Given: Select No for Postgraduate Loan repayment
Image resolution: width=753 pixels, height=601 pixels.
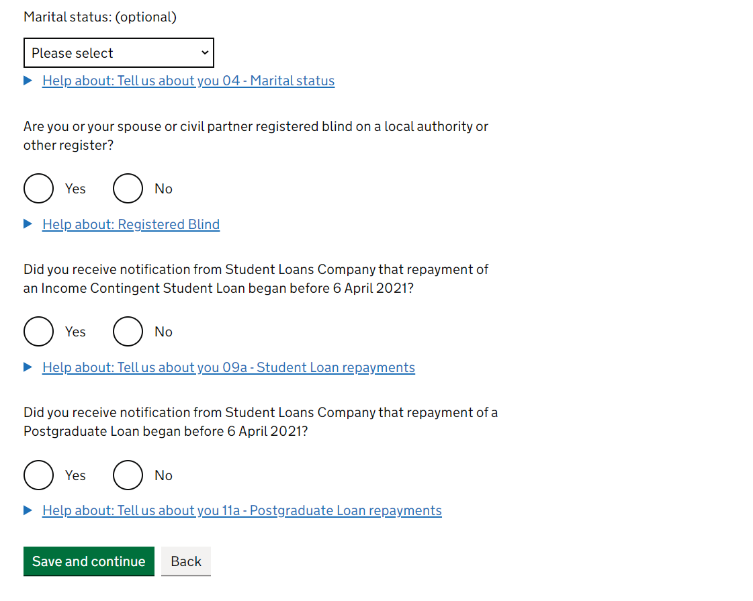Looking at the screenshot, I should (128, 475).
